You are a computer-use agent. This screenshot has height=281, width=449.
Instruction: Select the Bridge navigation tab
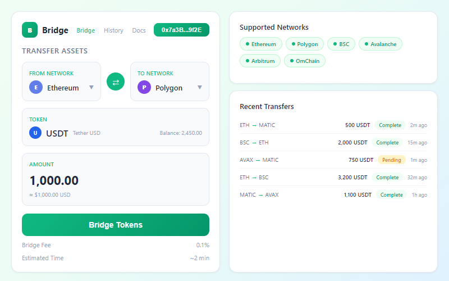point(86,30)
